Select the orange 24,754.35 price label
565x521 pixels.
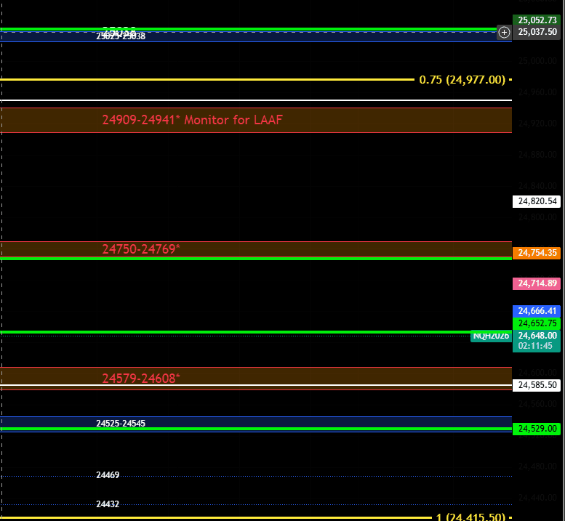(x=537, y=253)
